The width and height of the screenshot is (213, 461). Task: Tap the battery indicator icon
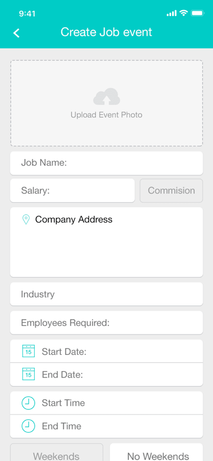[x=198, y=13]
